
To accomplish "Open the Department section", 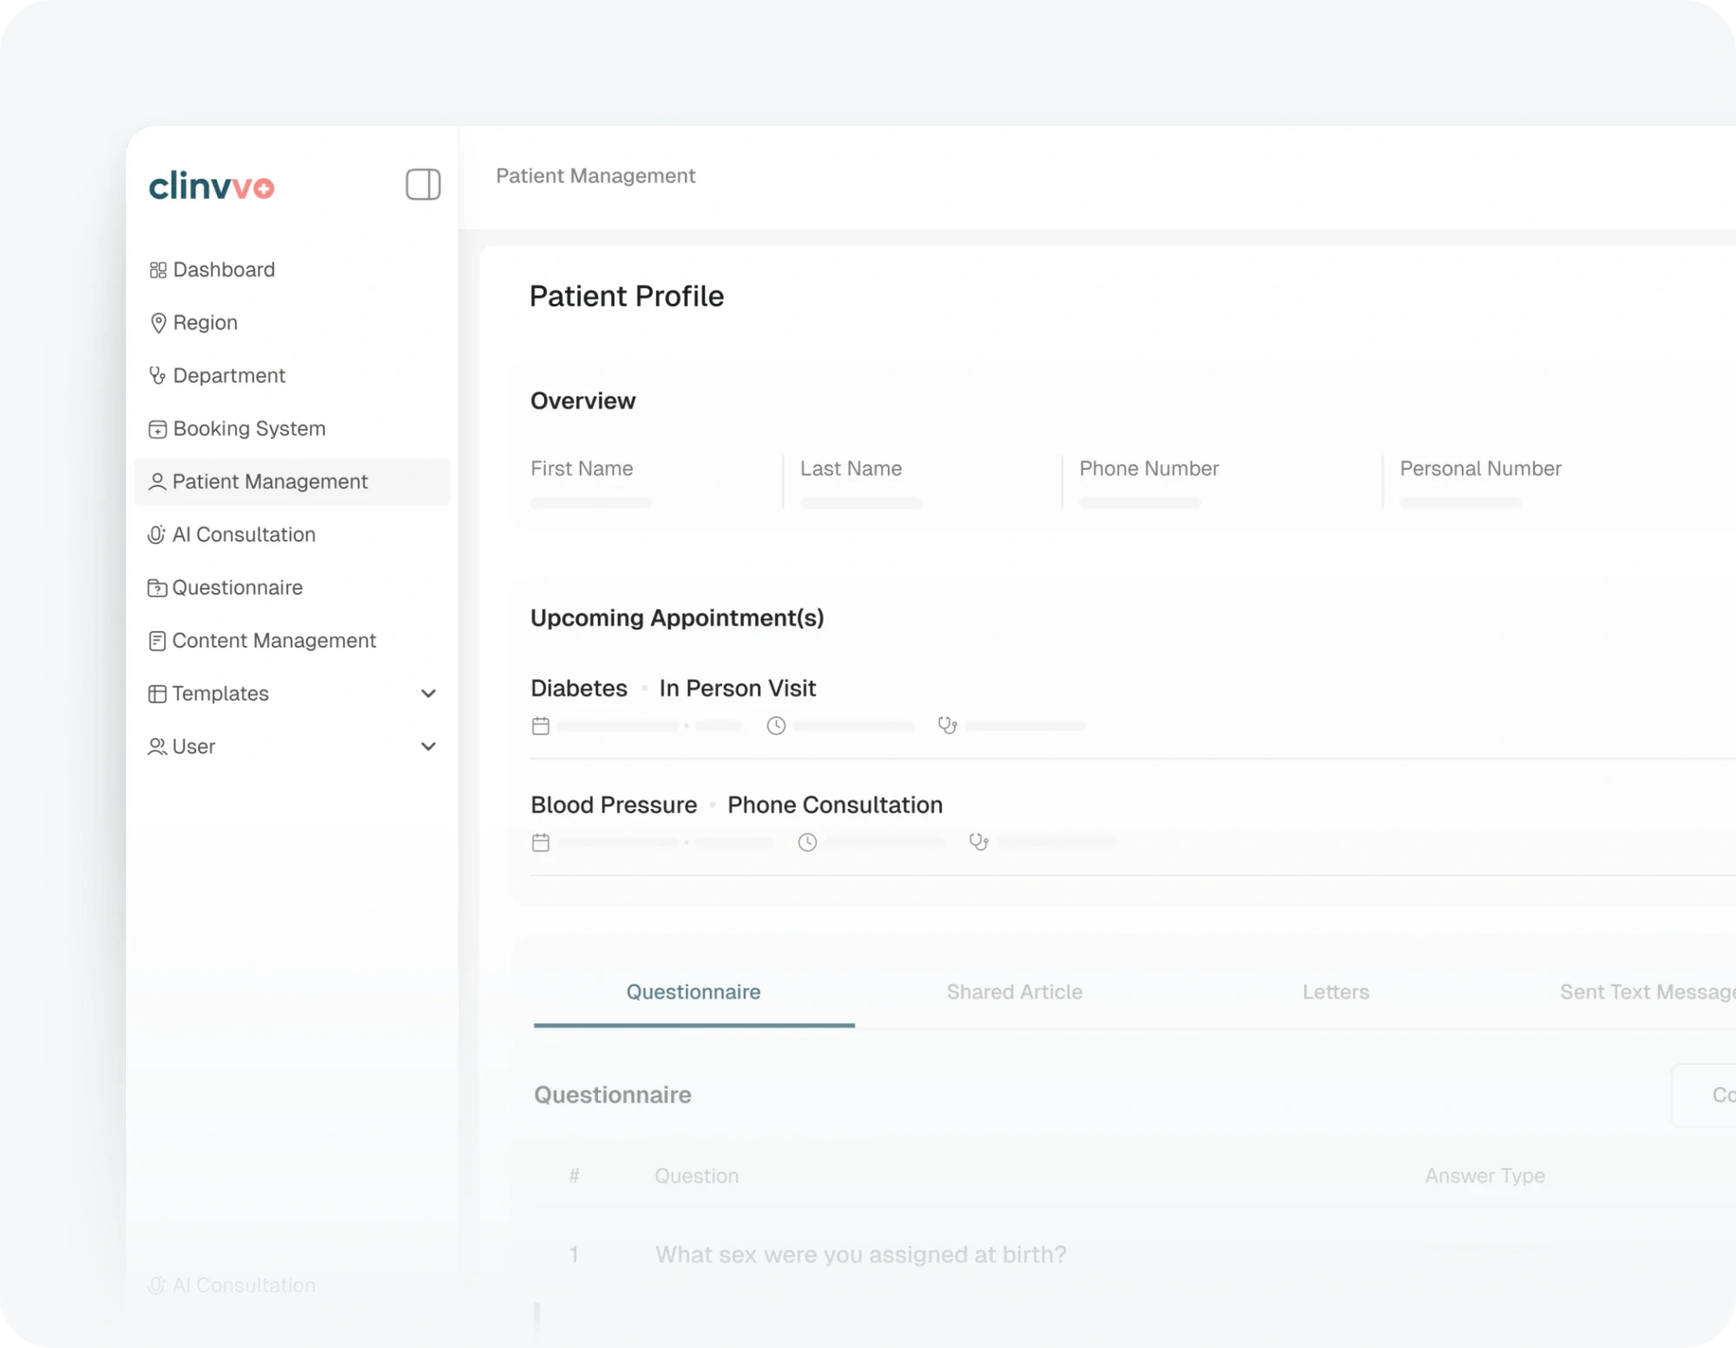I will pyautogui.click(x=293, y=376).
